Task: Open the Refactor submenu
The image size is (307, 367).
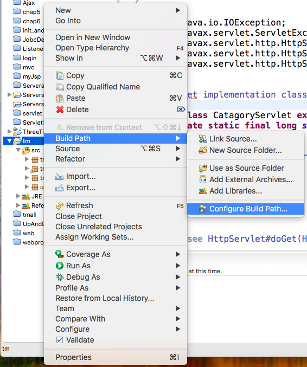Action: [x=116, y=159]
